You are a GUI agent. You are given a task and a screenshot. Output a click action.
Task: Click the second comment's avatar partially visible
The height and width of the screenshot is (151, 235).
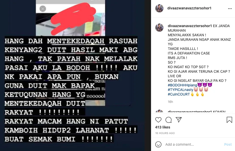pos(159,111)
